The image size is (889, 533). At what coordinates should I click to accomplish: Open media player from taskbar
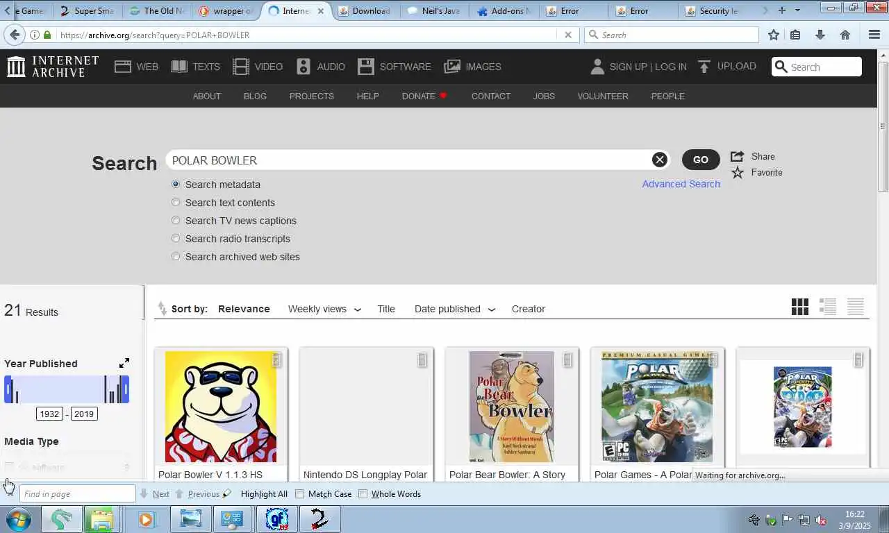146,519
